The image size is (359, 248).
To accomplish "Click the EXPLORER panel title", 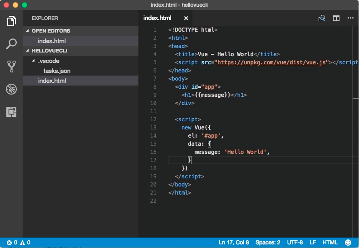I will click(44, 18).
